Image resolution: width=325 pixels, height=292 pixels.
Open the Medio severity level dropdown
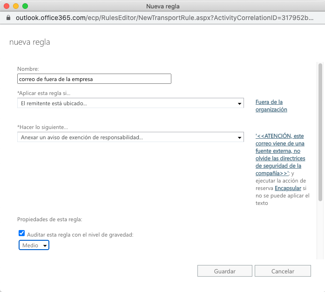[x=34, y=245]
